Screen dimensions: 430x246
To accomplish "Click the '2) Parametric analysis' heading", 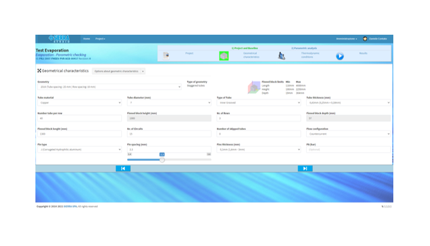I will tap(304, 48).
